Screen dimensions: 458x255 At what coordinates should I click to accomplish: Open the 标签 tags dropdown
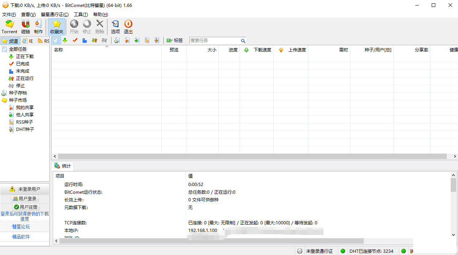[175, 40]
